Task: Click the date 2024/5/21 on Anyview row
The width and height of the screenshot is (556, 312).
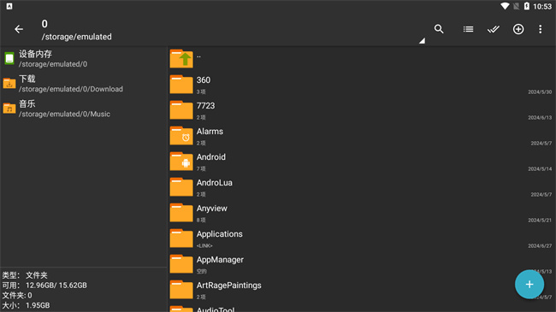Action: [x=540, y=221]
